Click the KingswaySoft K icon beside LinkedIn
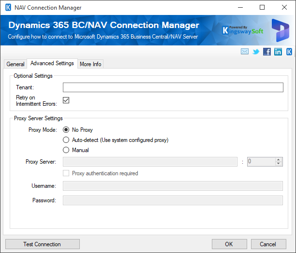This screenshot has height=253, width=296. point(289,52)
